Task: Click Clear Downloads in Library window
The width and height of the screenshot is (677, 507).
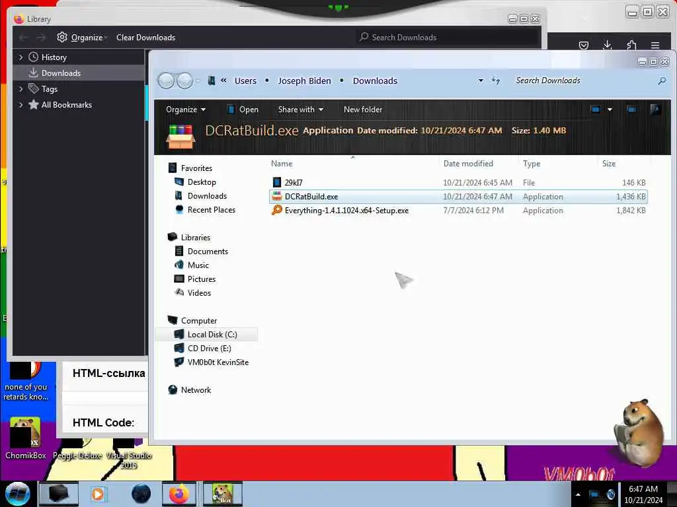Action: (145, 38)
